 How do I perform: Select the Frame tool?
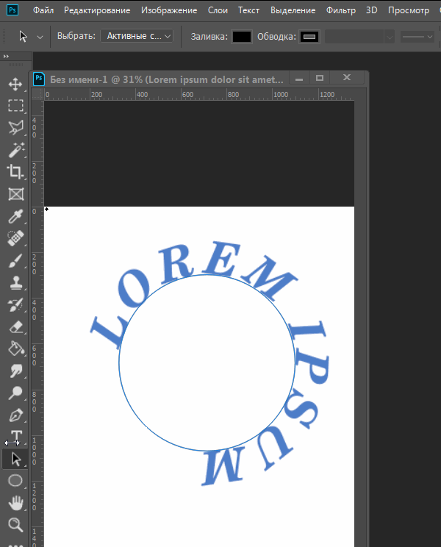pyautogui.click(x=15, y=194)
